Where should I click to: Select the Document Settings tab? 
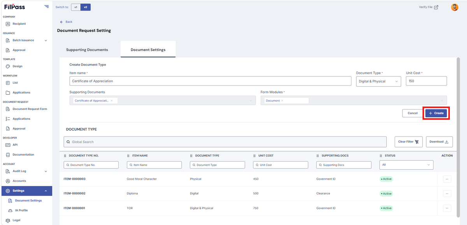148,50
